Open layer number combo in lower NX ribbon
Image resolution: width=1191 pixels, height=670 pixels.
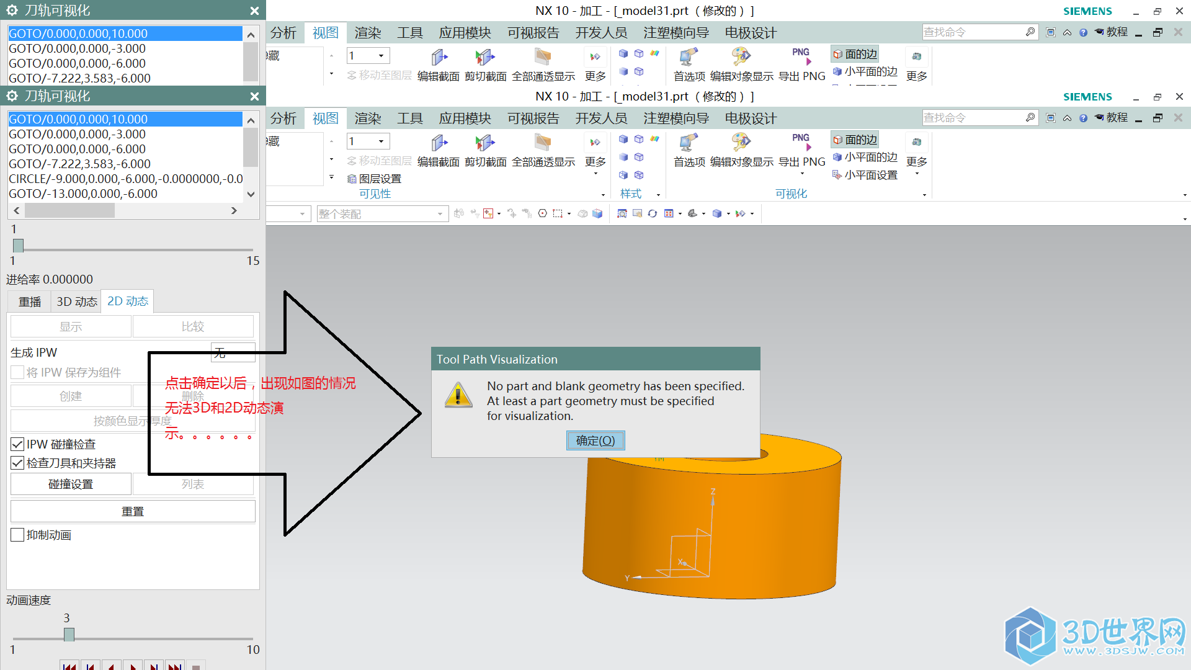click(368, 141)
